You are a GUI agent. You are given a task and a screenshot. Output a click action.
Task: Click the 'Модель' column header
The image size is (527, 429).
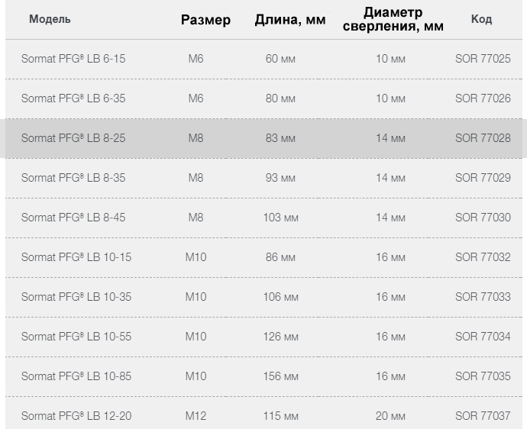(x=50, y=19)
